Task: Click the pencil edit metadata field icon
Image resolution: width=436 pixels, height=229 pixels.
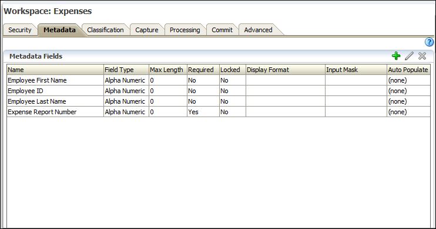Action: click(409, 56)
